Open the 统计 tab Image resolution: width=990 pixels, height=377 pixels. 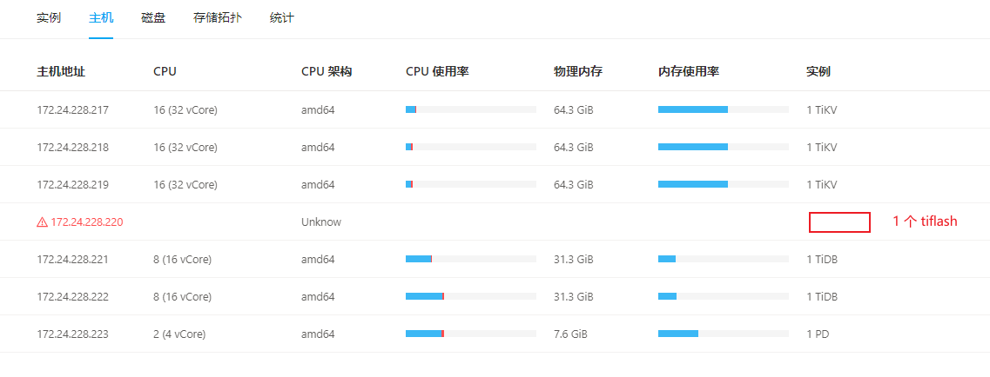click(x=282, y=18)
